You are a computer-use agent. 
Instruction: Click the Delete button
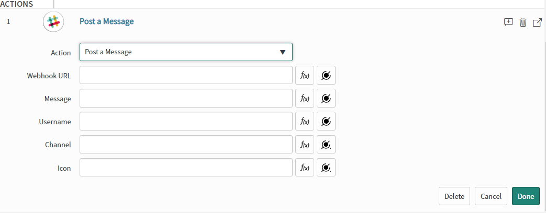click(454, 196)
